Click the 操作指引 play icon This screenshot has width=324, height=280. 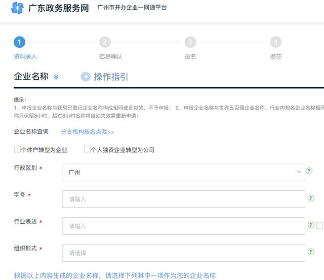pyautogui.click(x=86, y=77)
